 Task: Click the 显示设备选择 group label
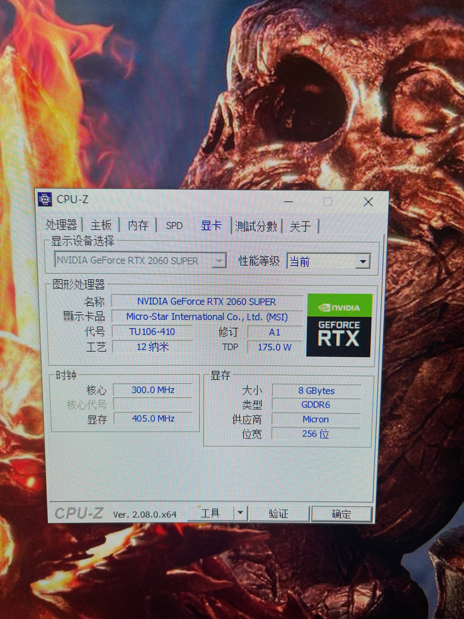click(x=83, y=240)
